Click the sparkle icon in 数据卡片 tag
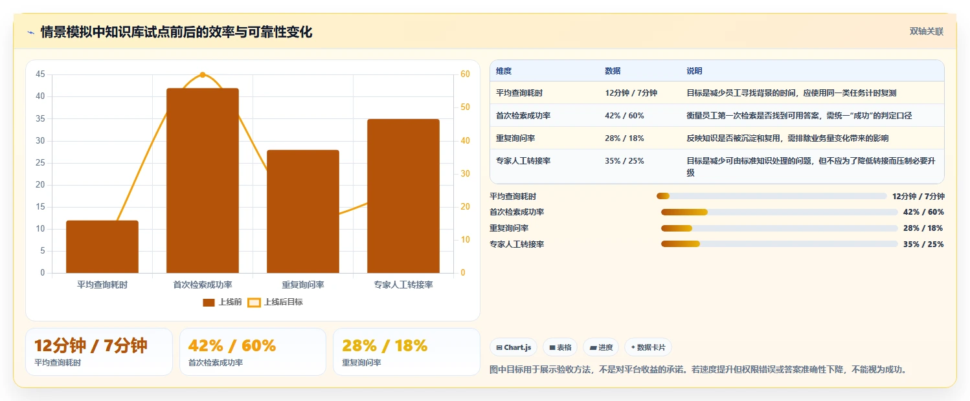970x401 pixels. (633, 347)
